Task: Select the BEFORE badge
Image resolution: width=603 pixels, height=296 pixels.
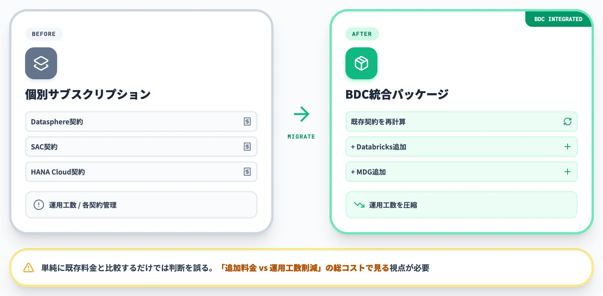Action: click(44, 34)
